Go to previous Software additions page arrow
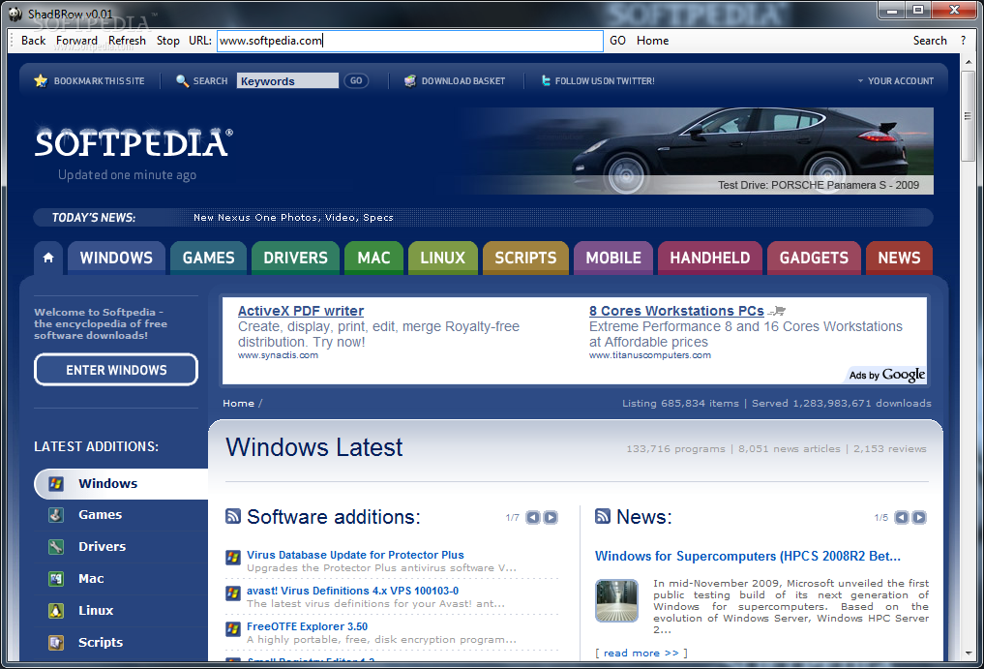 (x=533, y=517)
